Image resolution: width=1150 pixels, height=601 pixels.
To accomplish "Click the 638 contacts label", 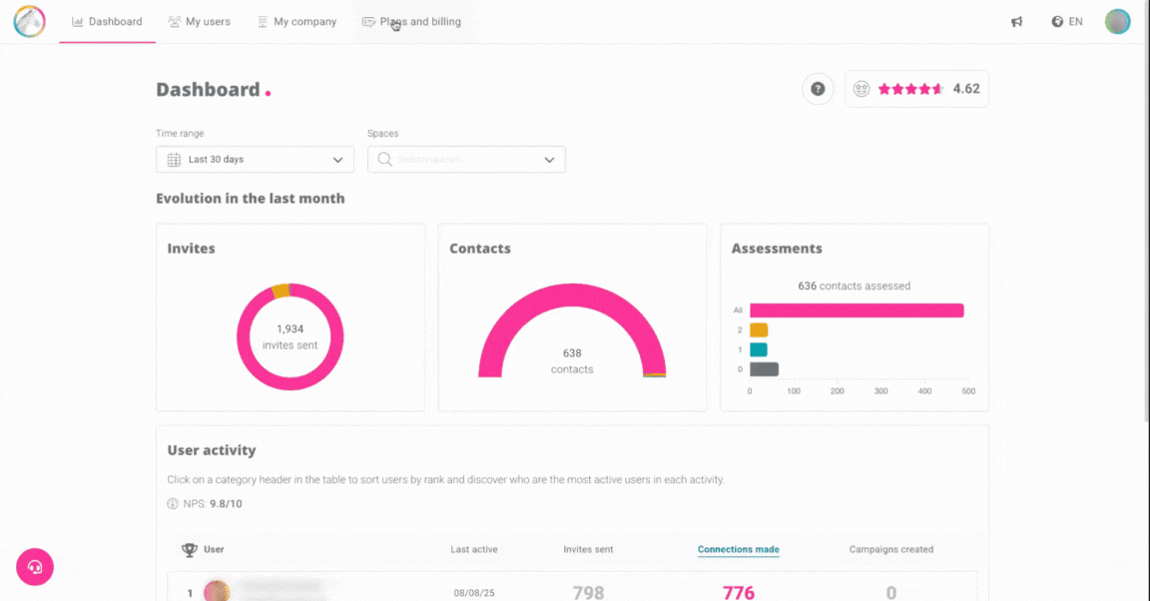I will point(572,361).
